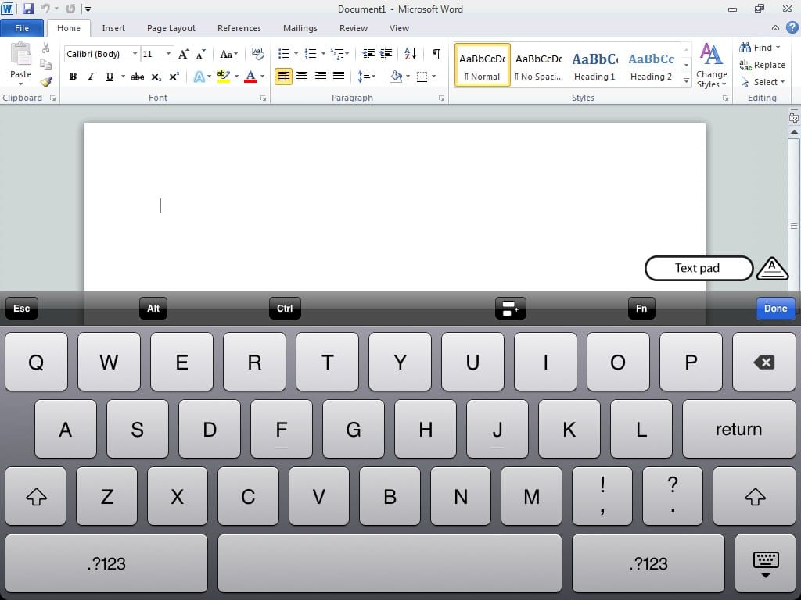Click the Numbering list icon
Screen dimensions: 801x600
(x=311, y=54)
